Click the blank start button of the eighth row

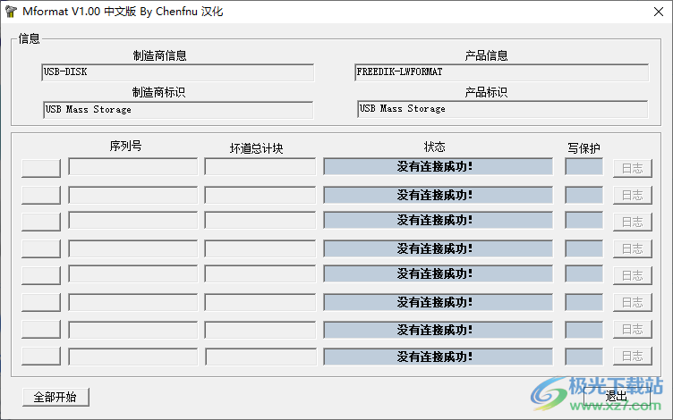(x=41, y=357)
